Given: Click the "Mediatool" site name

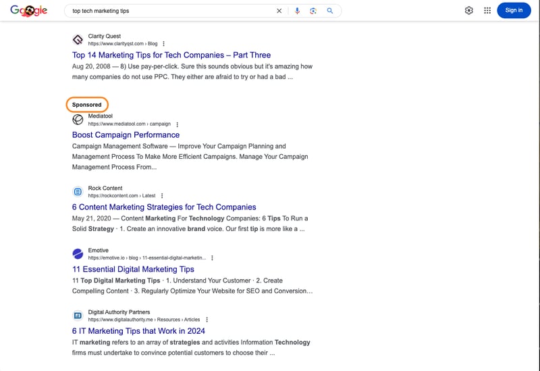Looking at the screenshot, I should coord(100,116).
